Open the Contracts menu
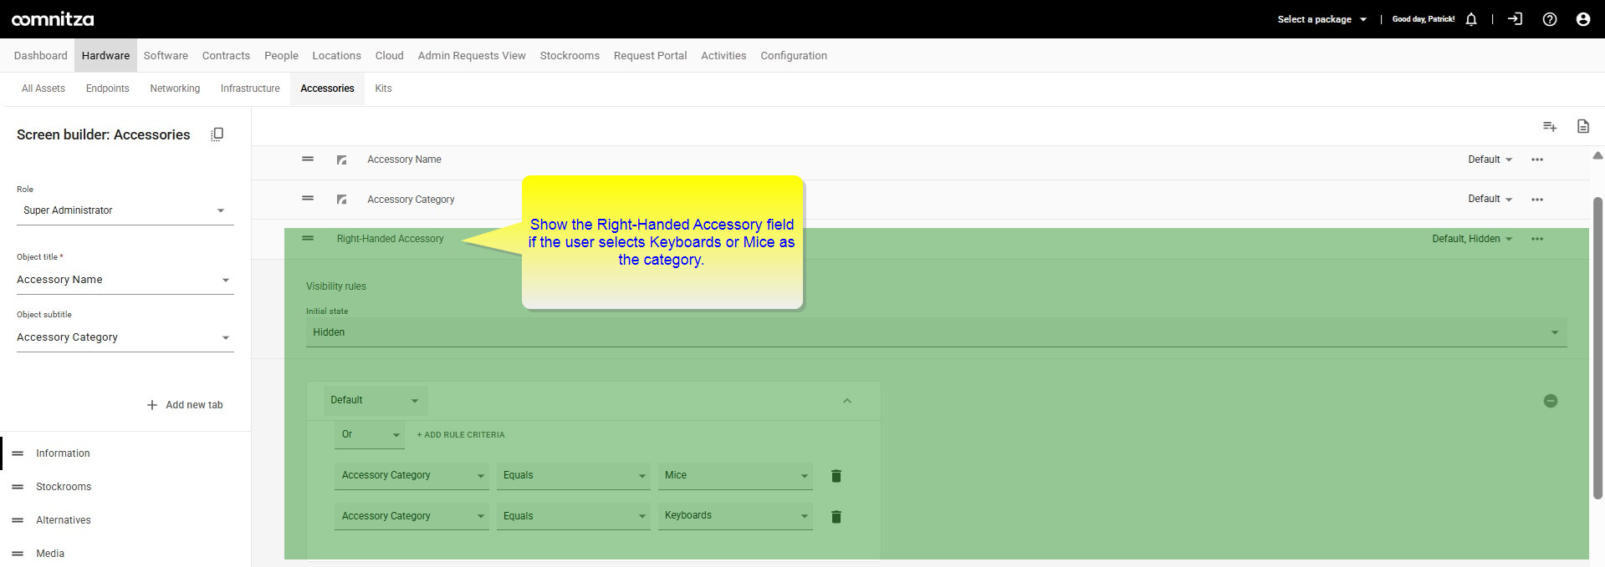The image size is (1605, 567). pyautogui.click(x=226, y=55)
